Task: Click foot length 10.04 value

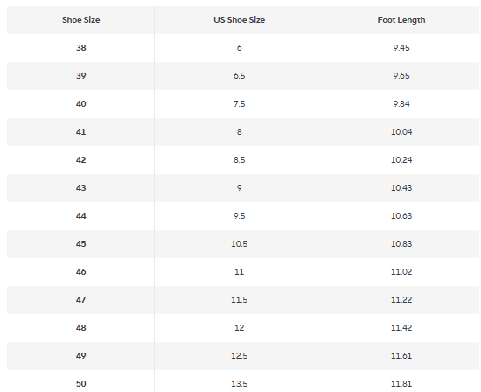Action: (x=401, y=132)
